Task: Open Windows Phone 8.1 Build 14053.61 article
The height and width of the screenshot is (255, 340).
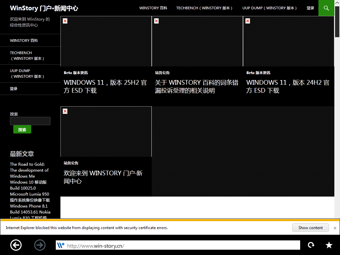Action: pos(30,212)
